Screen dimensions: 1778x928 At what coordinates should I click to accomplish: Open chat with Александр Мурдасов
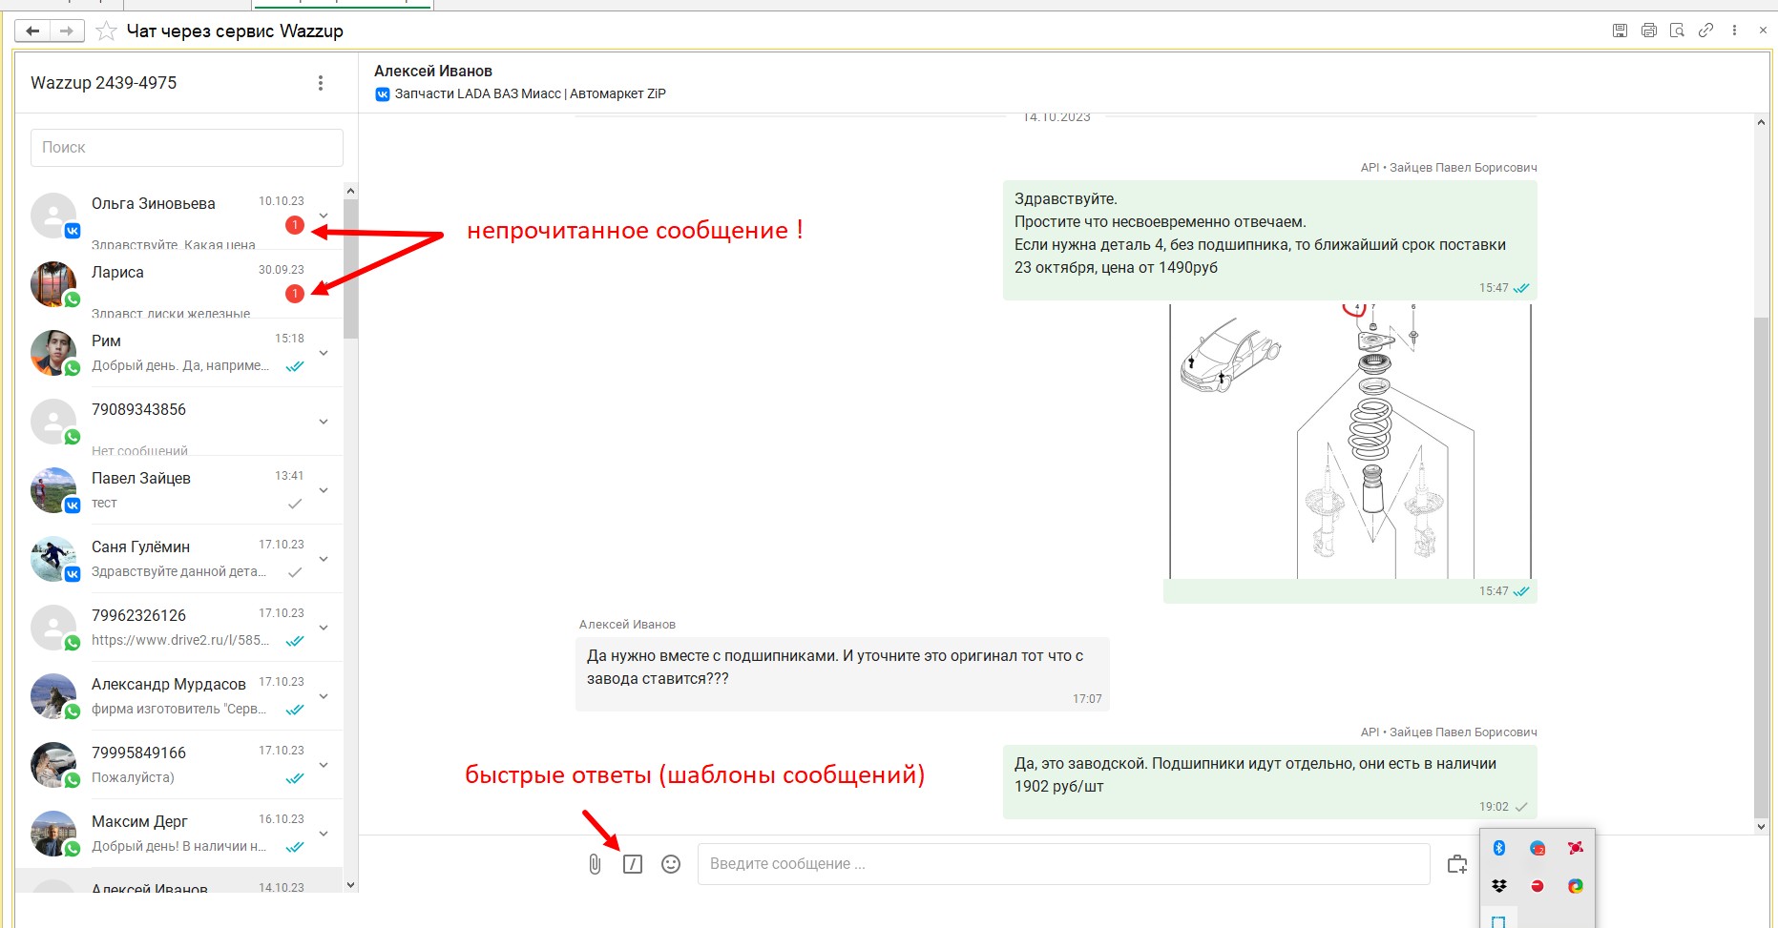pos(168,695)
